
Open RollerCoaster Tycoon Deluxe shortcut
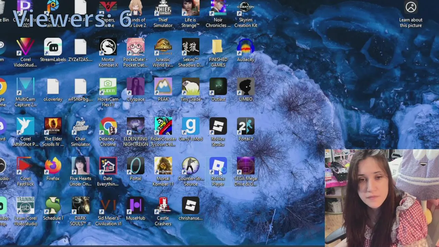(x=163, y=132)
